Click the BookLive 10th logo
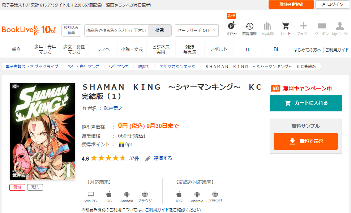The image size is (351, 213). coord(29,30)
